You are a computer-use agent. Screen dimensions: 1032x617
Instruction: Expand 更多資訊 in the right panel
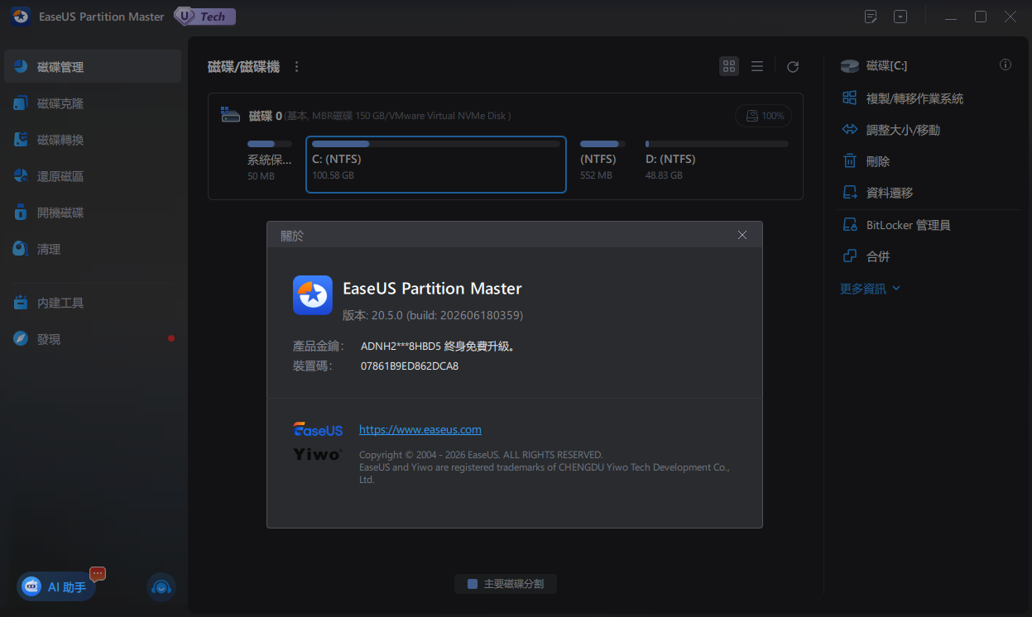870,289
